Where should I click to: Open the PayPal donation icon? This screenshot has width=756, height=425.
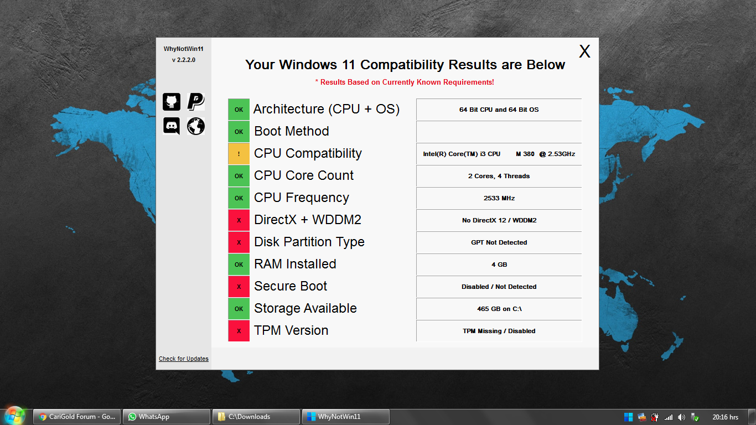[x=196, y=102]
